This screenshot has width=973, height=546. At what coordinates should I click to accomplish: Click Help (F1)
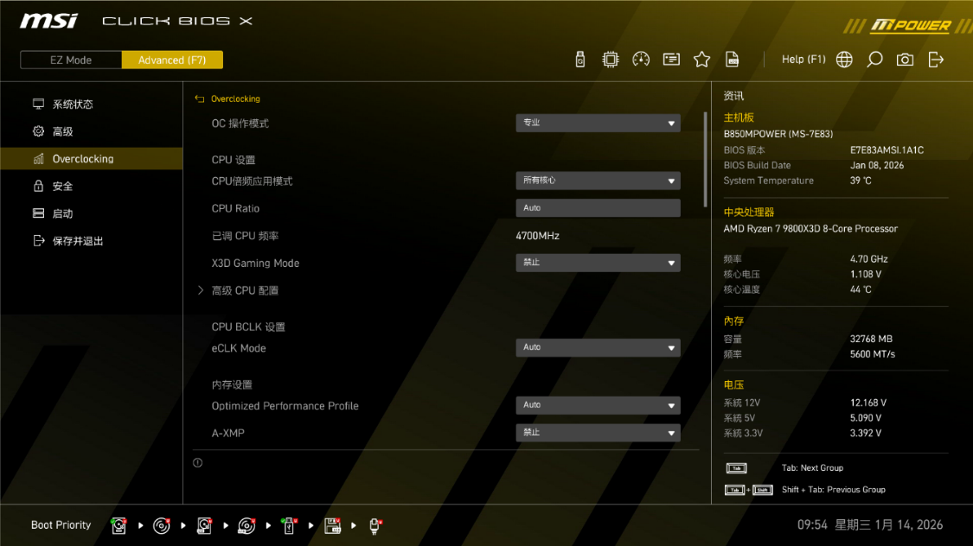(x=803, y=60)
